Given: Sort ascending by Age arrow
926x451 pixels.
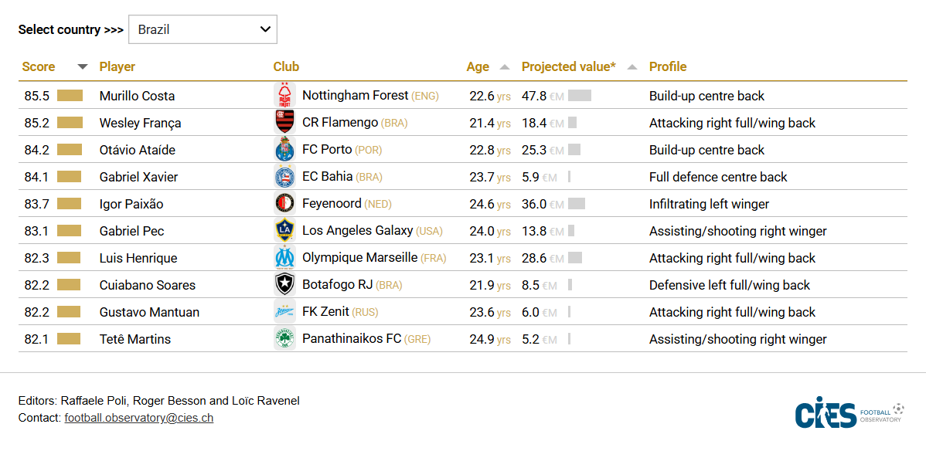Looking at the screenshot, I should tap(505, 67).
